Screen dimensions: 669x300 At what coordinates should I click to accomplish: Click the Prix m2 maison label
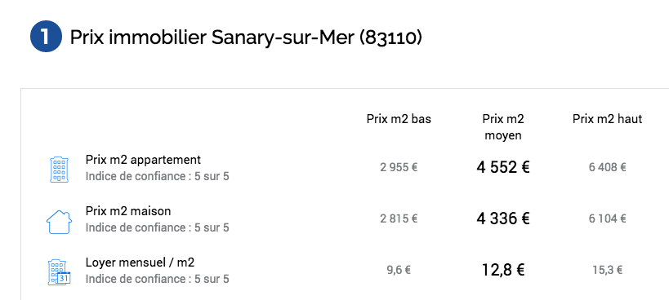pyautogui.click(x=128, y=211)
